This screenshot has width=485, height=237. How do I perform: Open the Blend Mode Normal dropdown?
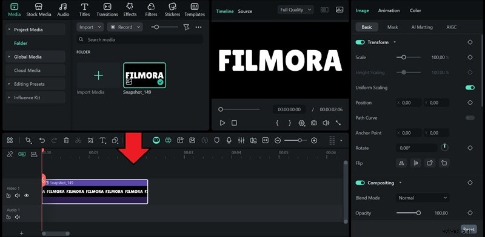(423, 198)
